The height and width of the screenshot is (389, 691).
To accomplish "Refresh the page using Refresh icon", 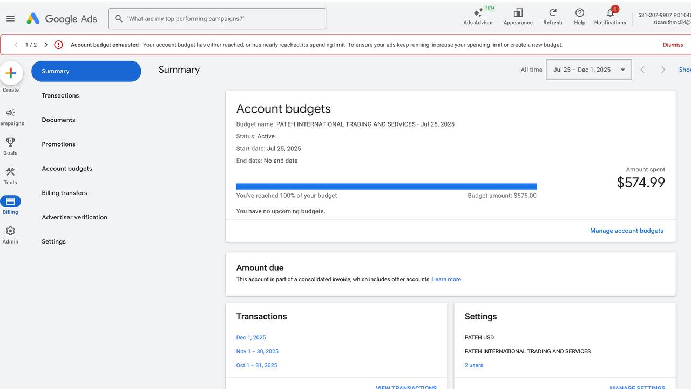I will [552, 16].
